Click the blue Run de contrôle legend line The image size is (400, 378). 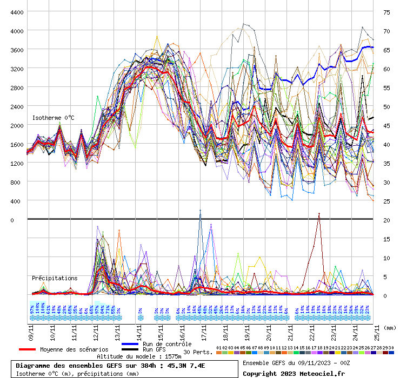130,344
